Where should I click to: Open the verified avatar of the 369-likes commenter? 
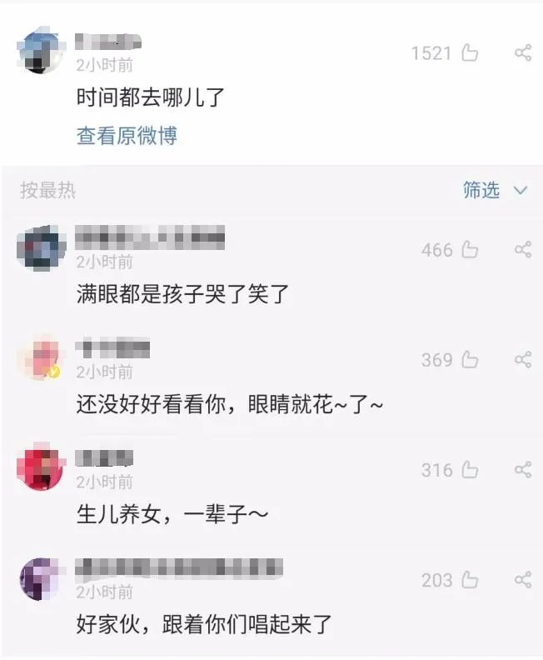point(41,357)
